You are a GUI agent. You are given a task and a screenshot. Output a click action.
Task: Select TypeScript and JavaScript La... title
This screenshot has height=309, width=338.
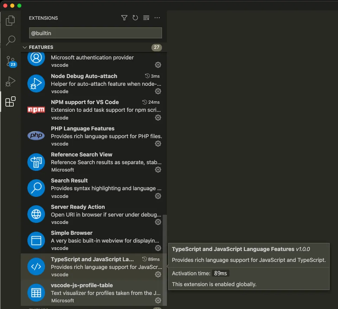(92, 259)
